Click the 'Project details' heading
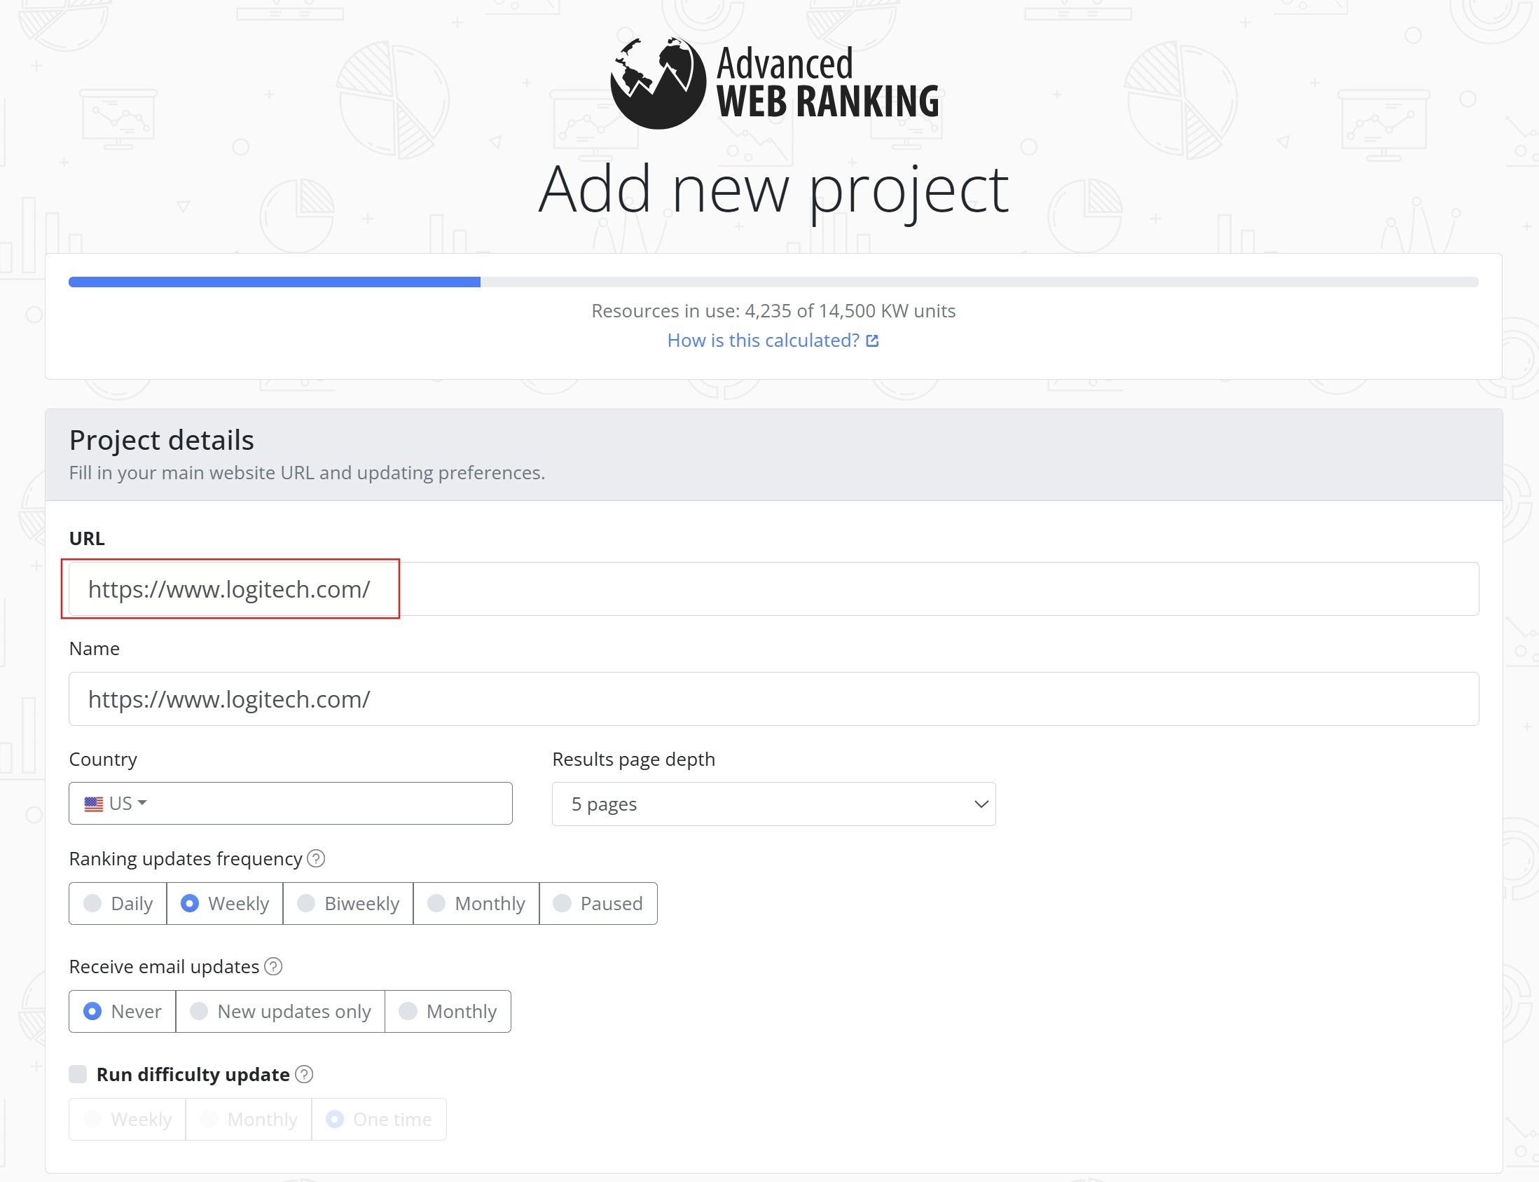Viewport: 1539px width, 1182px height. pos(161,440)
